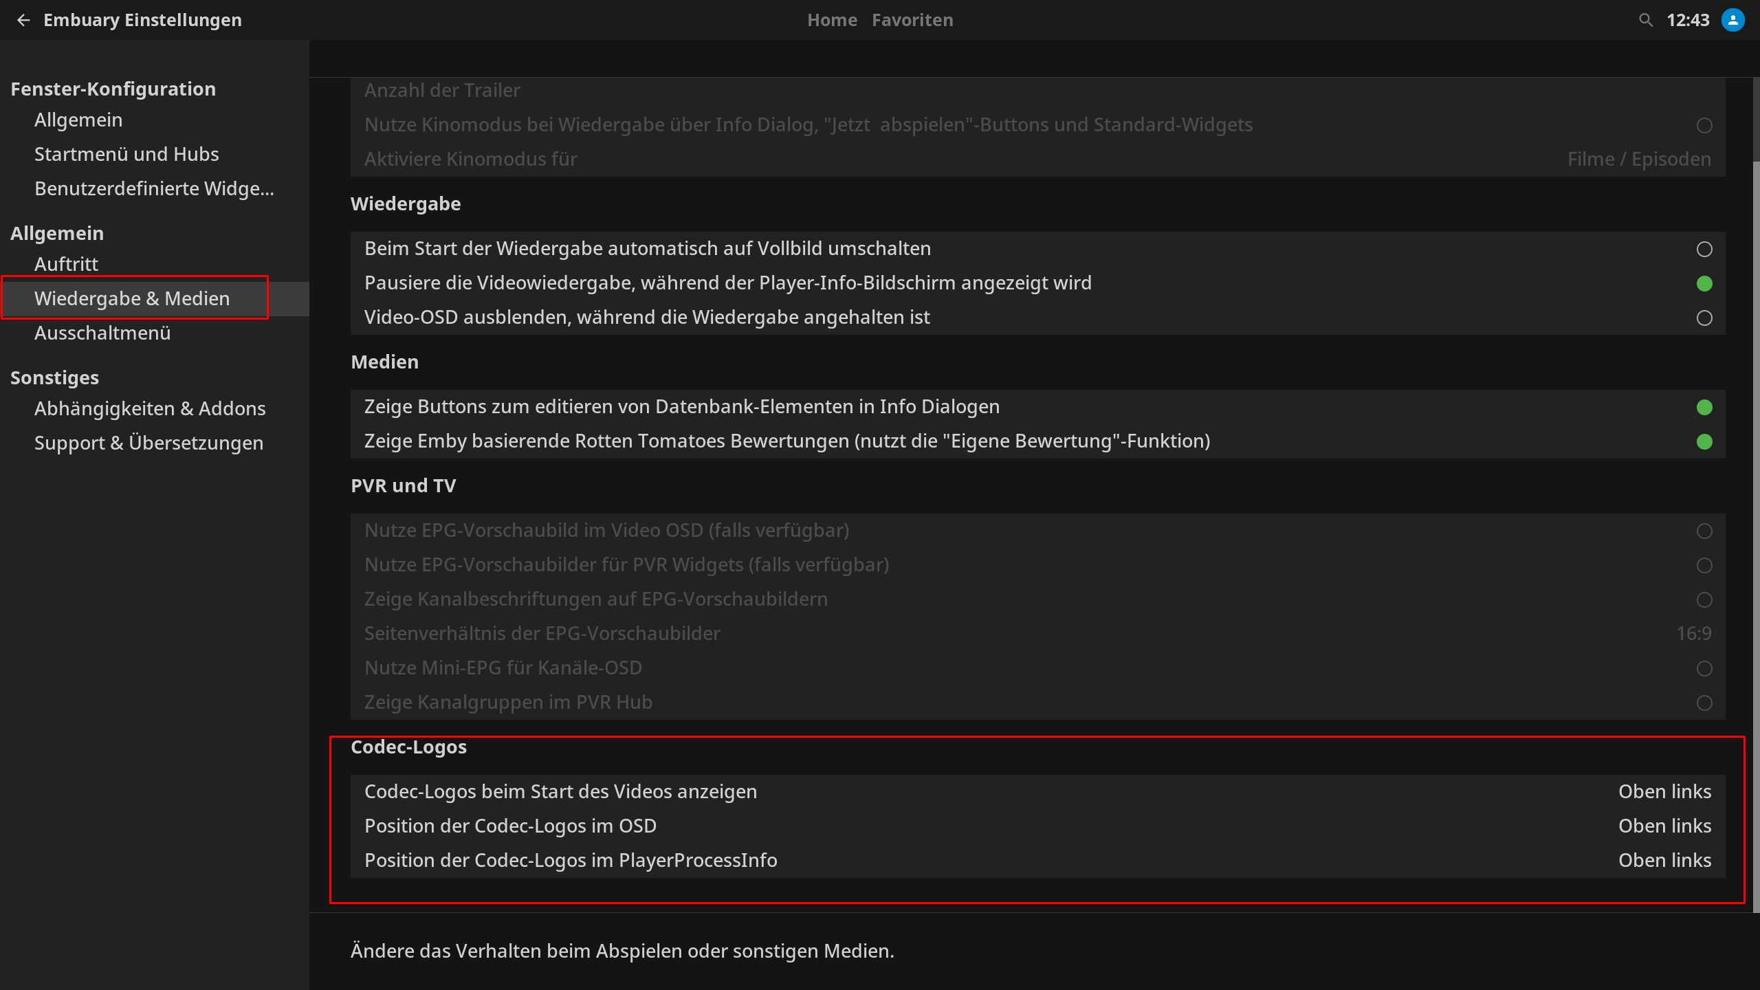Open the user profile avatar icon
This screenshot has width=1760, height=990.
click(x=1732, y=20)
